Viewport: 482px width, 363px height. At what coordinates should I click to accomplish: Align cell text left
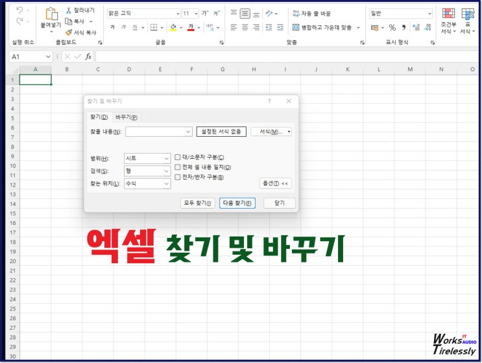pyautogui.click(x=234, y=28)
